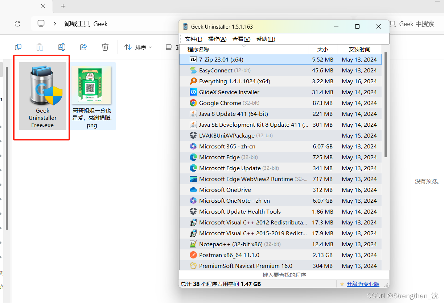Click the Java SE Development Kit icon
Viewport: 444px width, 303px height.
pyautogui.click(x=193, y=125)
